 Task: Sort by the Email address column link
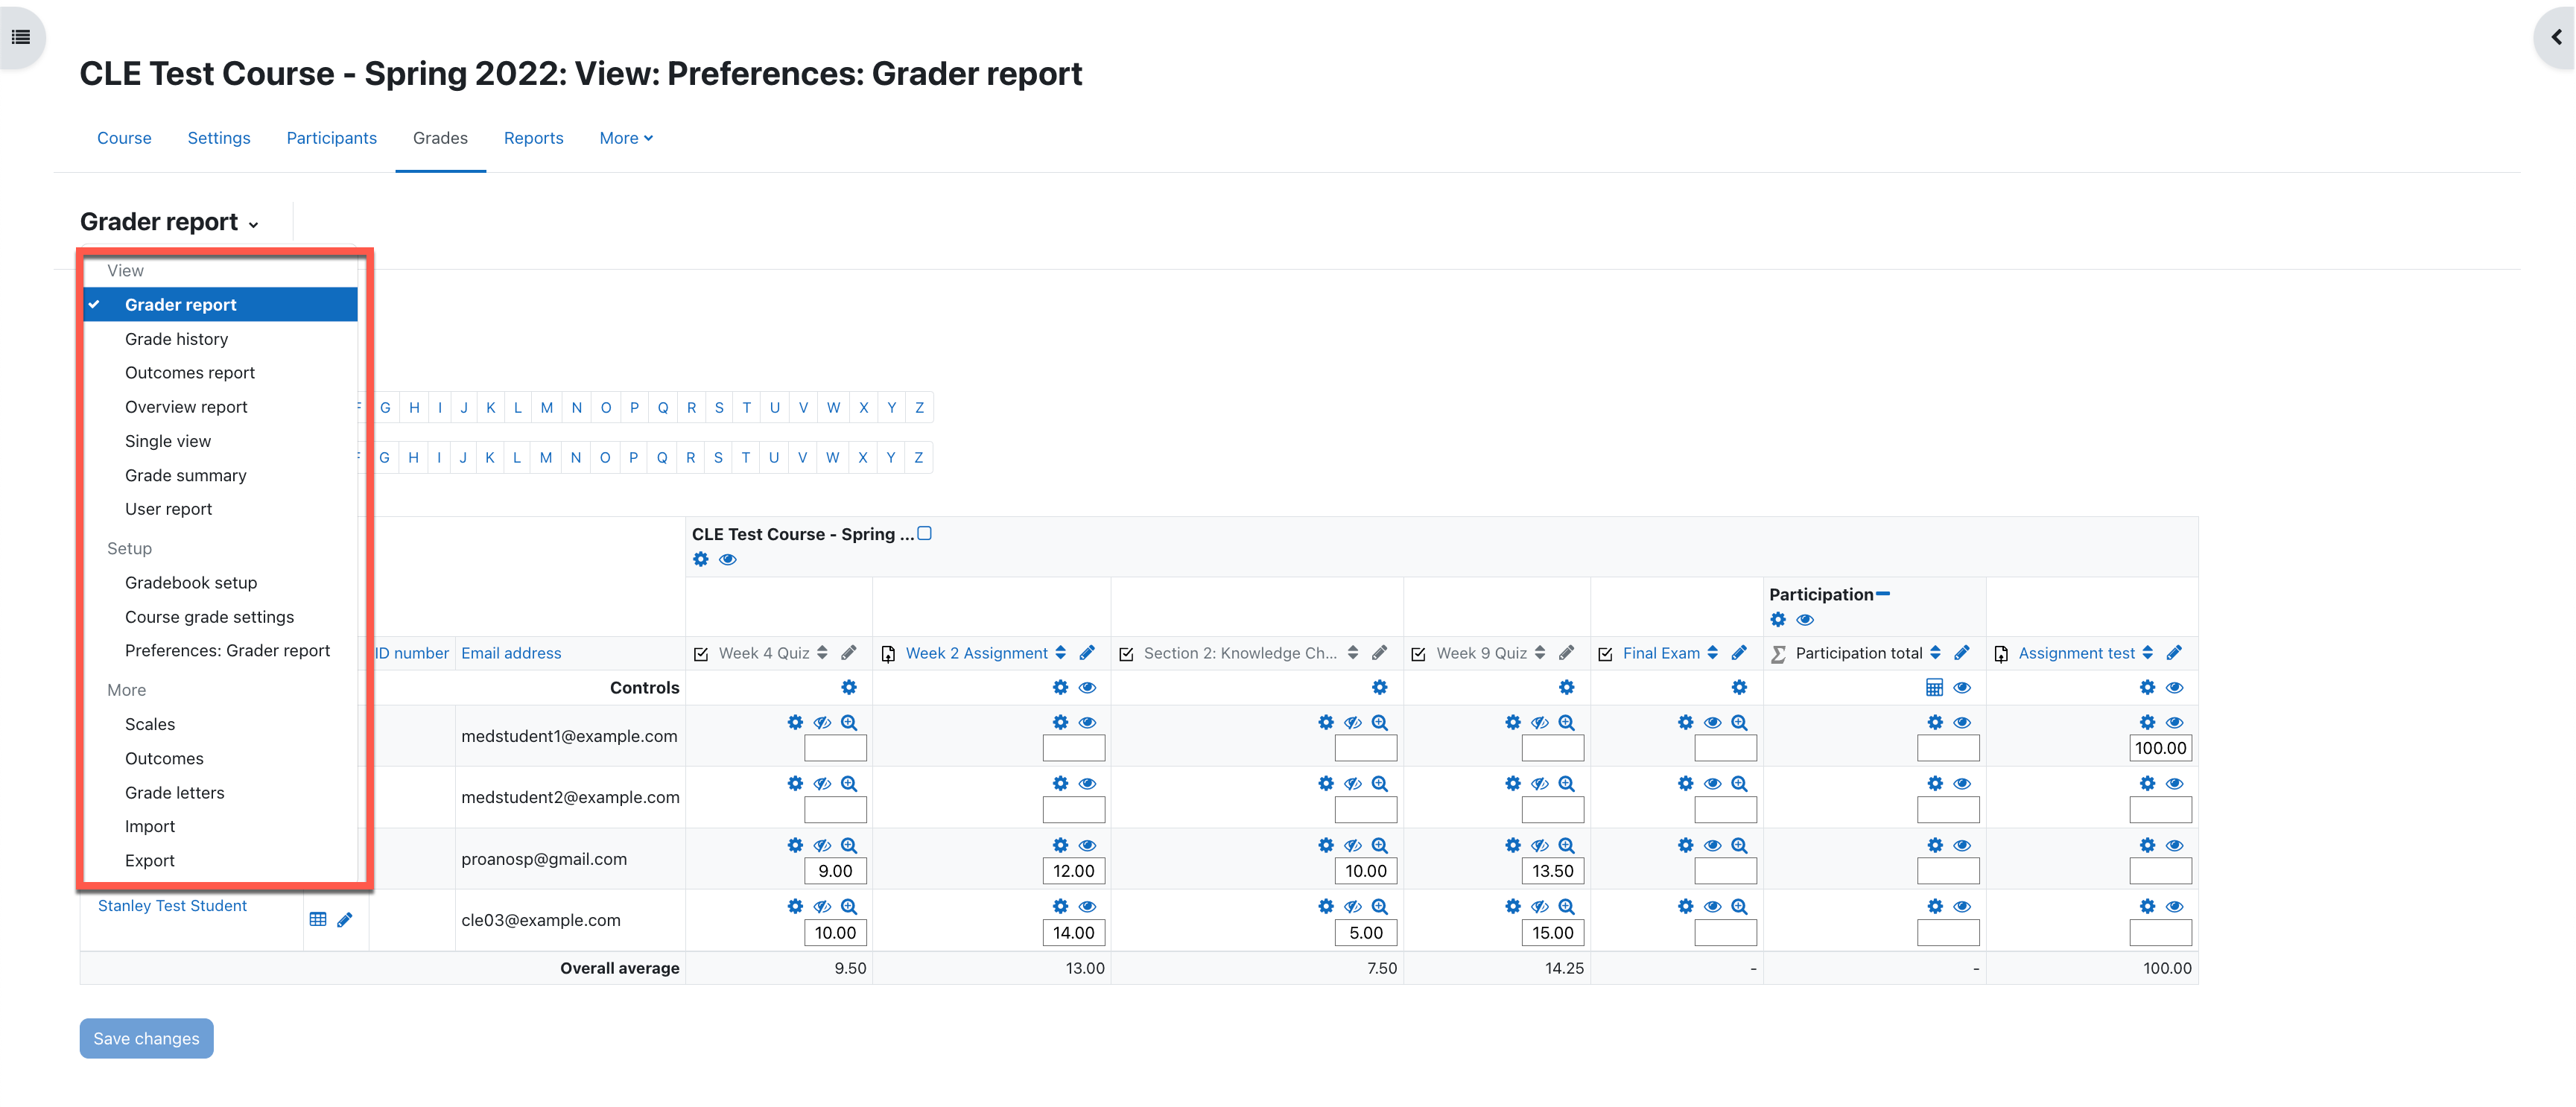click(511, 653)
